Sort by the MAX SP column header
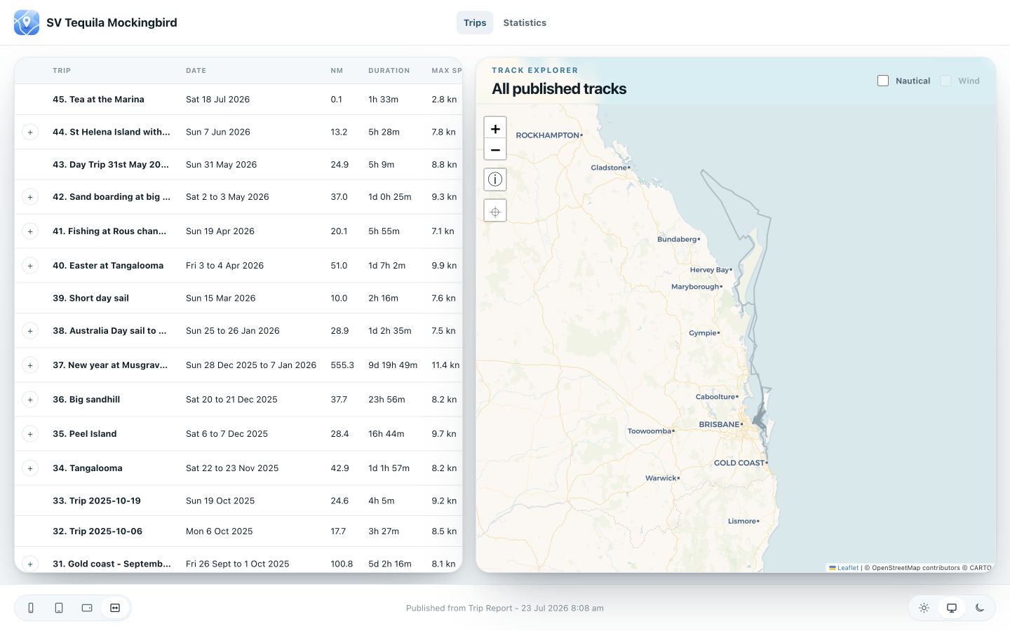This screenshot has width=1010, height=631. point(447,71)
